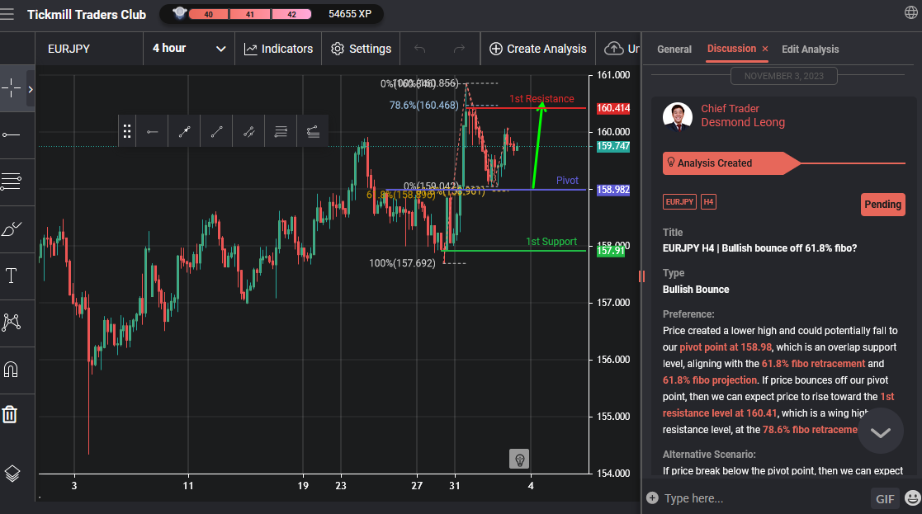
Task: Click the 159.747 current price label
Action: click(x=613, y=146)
